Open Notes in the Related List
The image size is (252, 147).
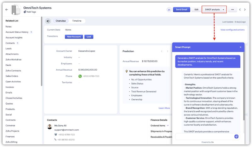[9, 26]
